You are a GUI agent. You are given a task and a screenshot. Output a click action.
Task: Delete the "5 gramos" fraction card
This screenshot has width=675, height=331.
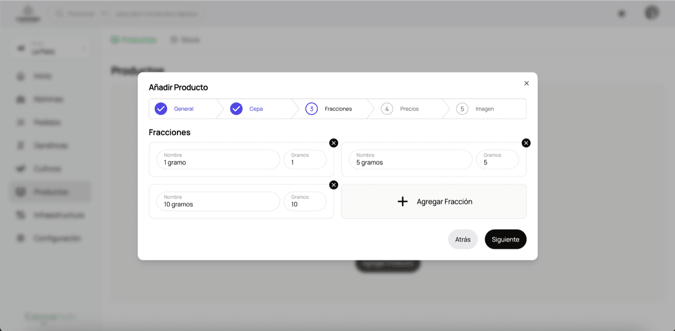(x=526, y=143)
